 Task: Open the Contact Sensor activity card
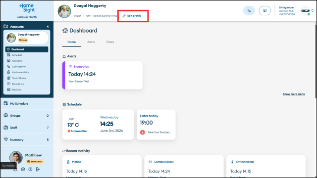184,167
